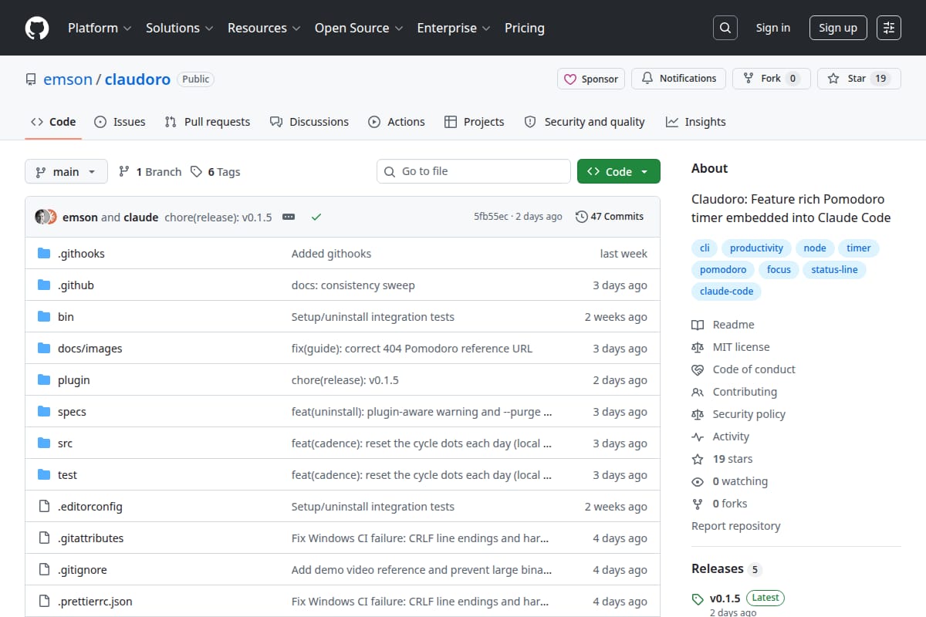Focus the Go to file search field
The width and height of the screenshot is (926, 617).
click(x=474, y=171)
